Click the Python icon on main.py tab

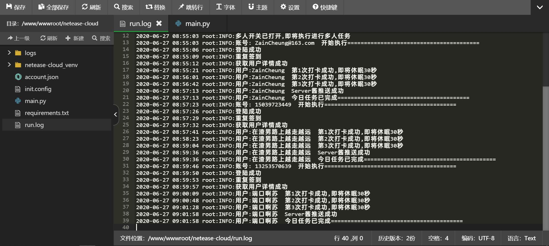pyautogui.click(x=178, y=23)
